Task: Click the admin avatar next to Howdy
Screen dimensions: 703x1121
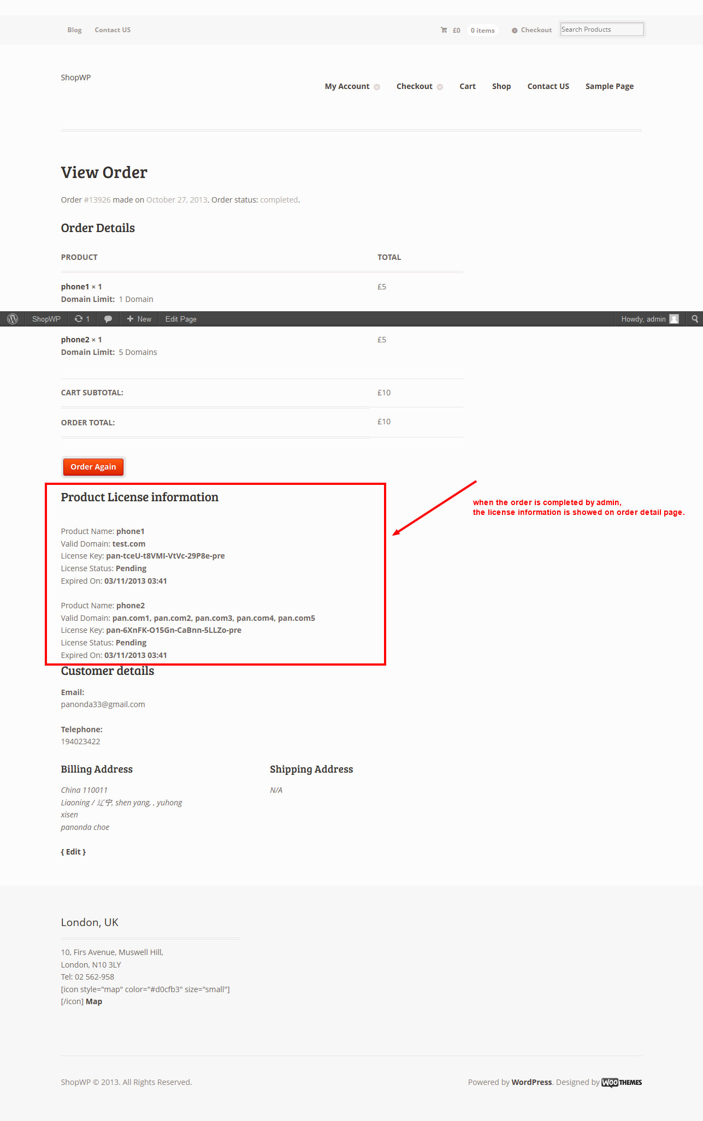Action: [674, 319]
